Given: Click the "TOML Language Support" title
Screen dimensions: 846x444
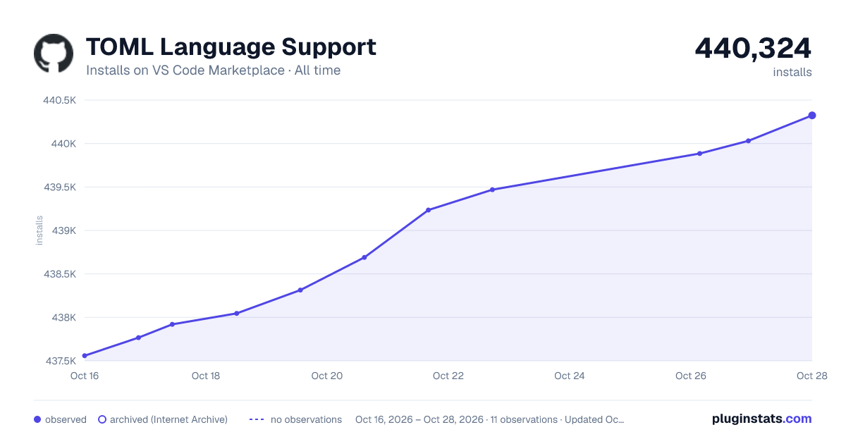Looking at the screenshot, I should pyautogui.click(x=231, y=47).
